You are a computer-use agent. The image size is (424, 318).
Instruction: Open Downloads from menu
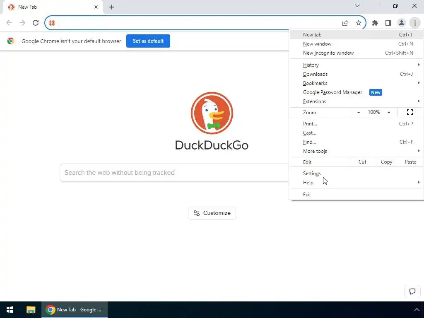coord(356,74)
